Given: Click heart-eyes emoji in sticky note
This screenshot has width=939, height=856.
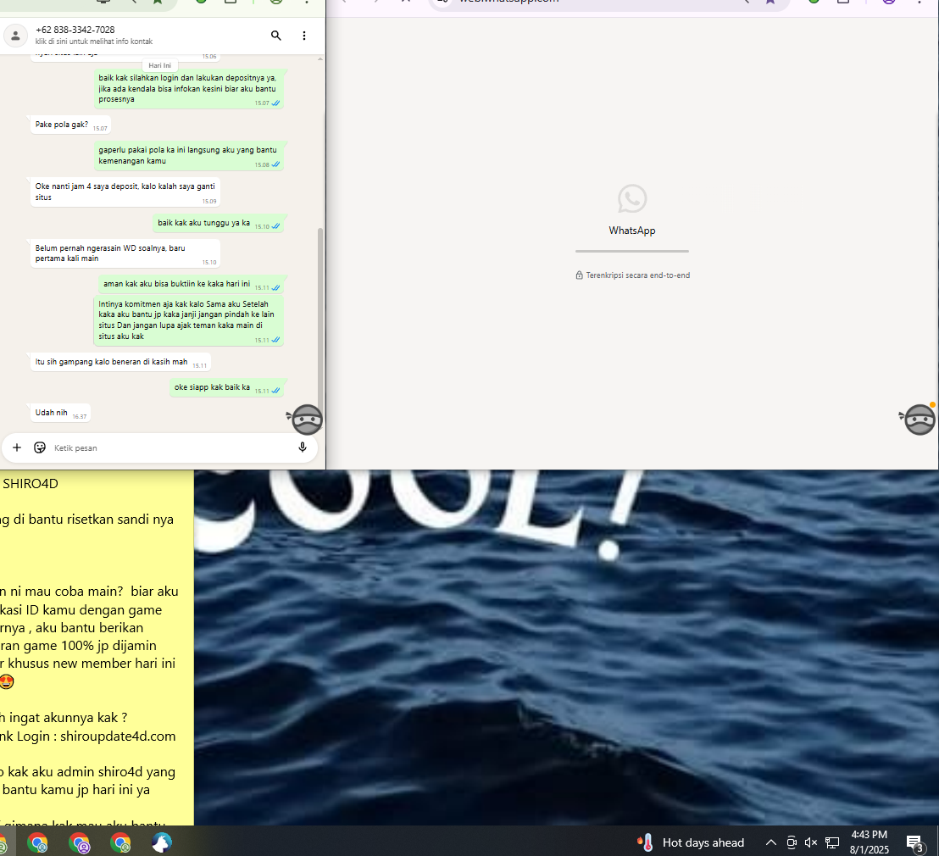Looking at the screenshot, I should [7, 681].
